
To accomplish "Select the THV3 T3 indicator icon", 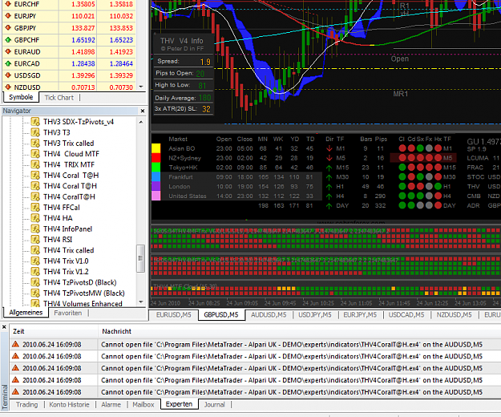I will (35, 132).
